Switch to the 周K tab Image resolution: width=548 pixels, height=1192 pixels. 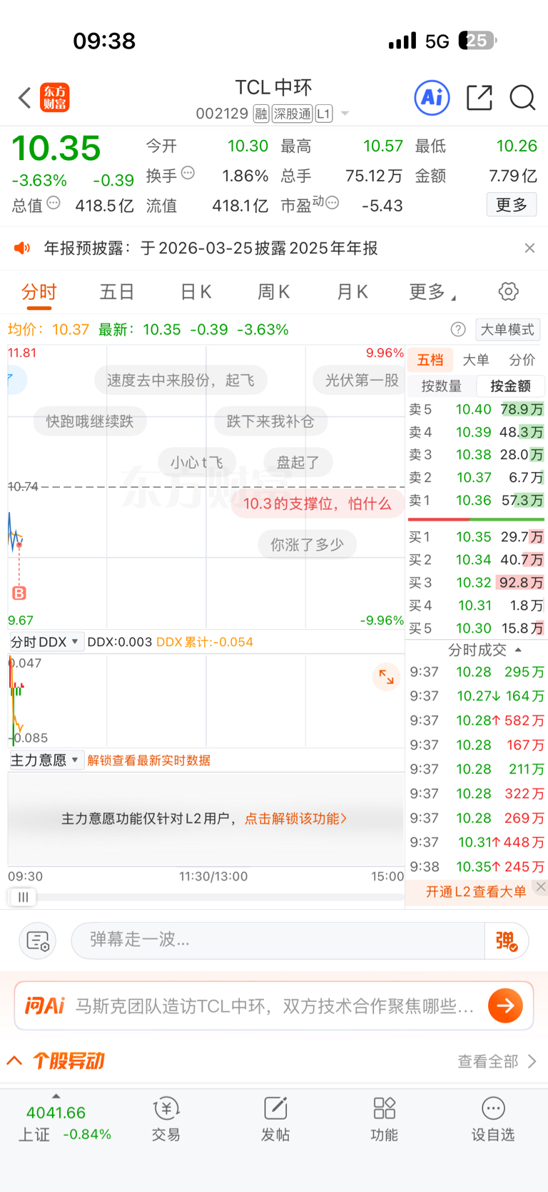(274, 292)
